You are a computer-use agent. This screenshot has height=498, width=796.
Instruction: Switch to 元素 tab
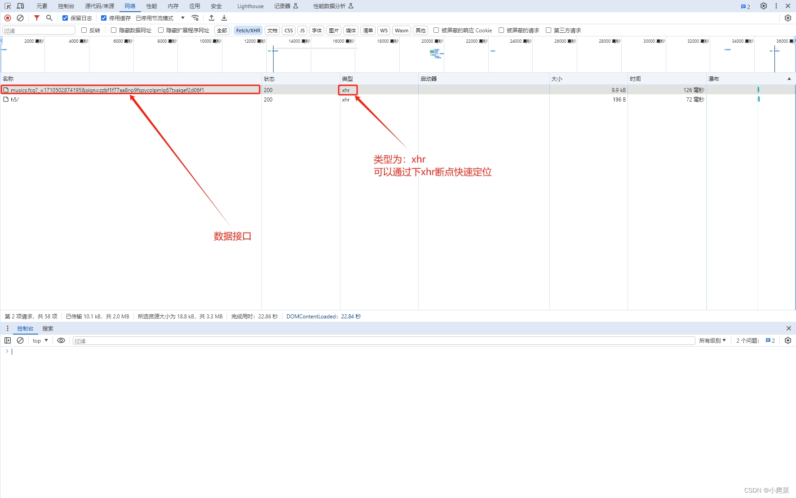pyautogui.click(x=42, y=6)
